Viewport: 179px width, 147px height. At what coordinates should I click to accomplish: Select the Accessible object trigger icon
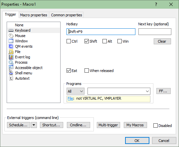(x=11, y=68)
